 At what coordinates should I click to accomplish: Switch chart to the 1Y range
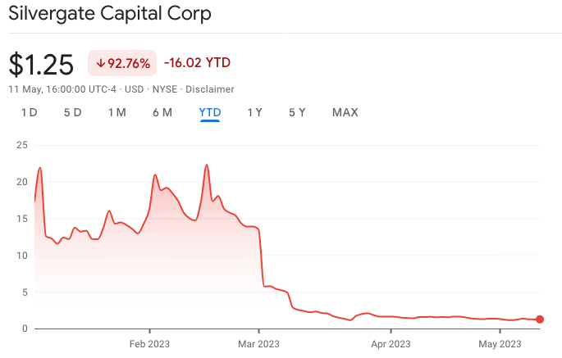click(x=255, y=112)
